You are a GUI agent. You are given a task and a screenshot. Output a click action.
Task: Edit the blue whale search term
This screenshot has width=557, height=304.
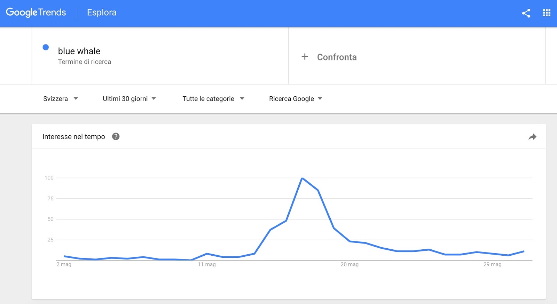pyautogui.click(x=79, y=51)
